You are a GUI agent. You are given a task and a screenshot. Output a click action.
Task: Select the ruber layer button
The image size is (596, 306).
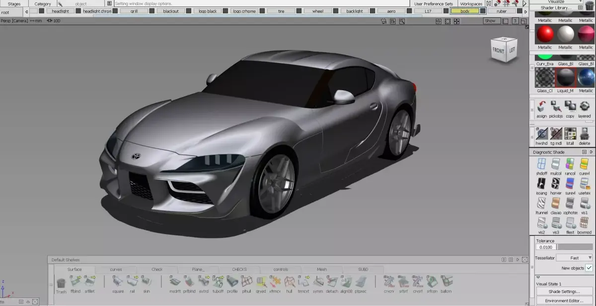[x=502, y=11]
